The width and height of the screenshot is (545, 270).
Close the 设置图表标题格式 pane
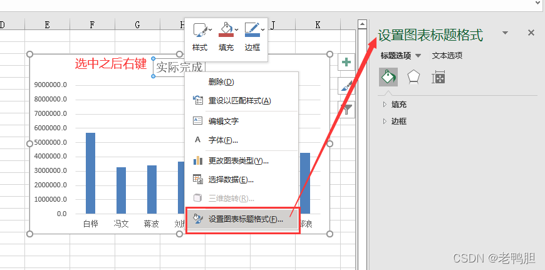click(531, 33)
